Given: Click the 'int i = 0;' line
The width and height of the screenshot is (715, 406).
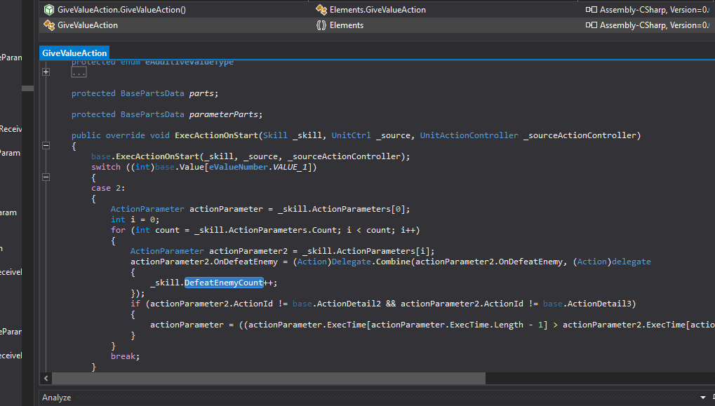Looking at the screenshot, I should 135,219.
